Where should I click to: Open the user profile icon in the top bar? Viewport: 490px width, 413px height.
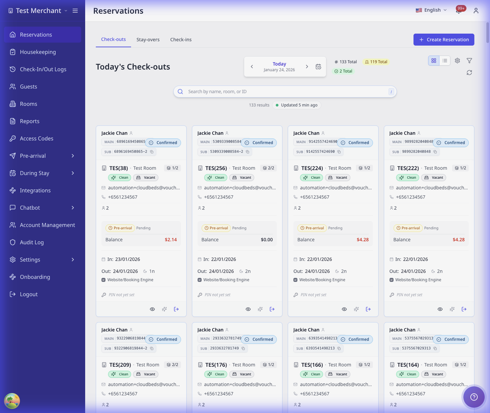click(476, 11)
